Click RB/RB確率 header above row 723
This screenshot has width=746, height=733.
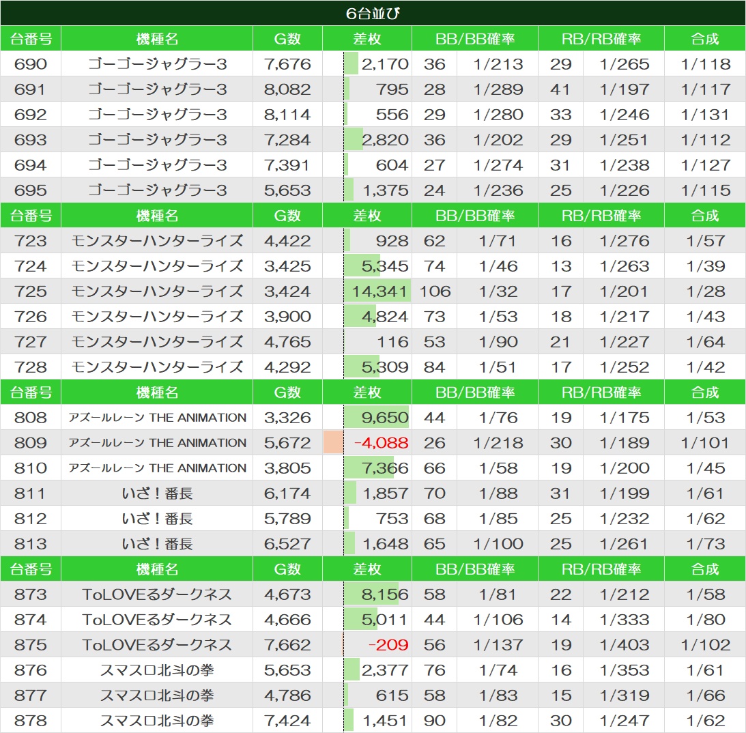tap(601, 215)
